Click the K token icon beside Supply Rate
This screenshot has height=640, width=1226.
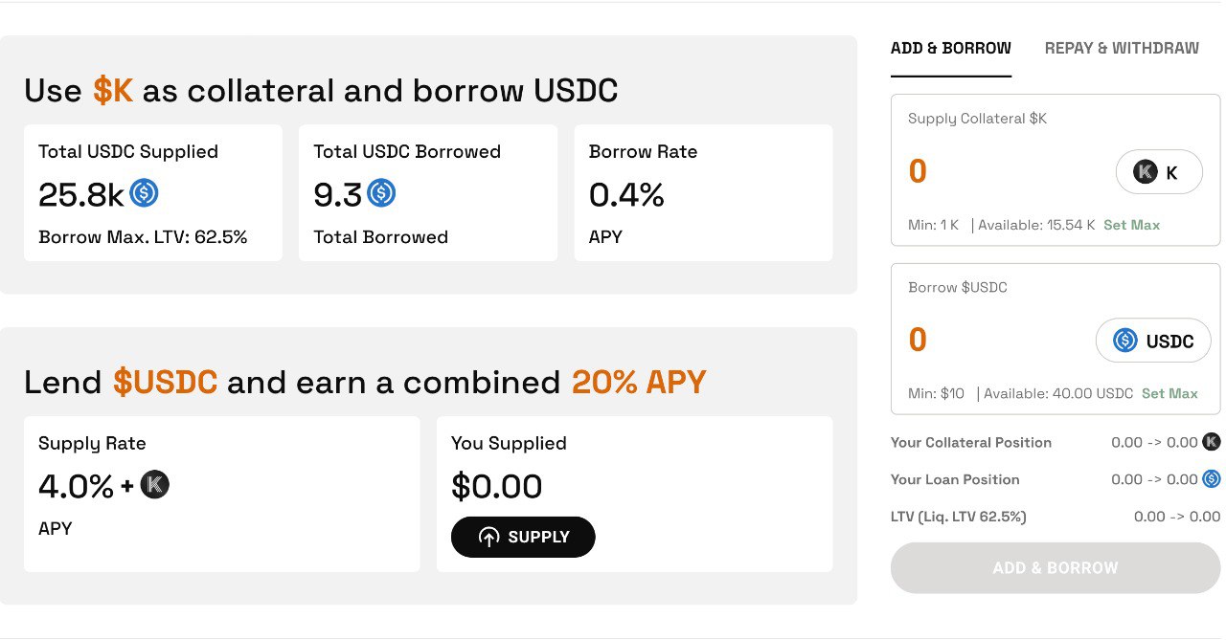click(155, 485)
